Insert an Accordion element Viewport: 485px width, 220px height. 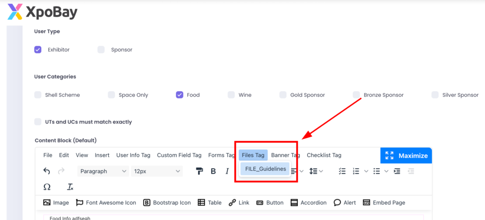(308, 202)
